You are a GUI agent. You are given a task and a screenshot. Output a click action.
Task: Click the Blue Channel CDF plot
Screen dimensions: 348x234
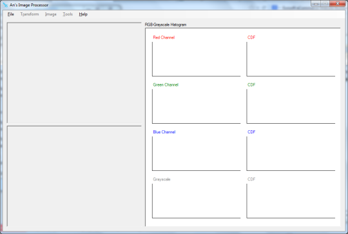click(x=291, y=153)
